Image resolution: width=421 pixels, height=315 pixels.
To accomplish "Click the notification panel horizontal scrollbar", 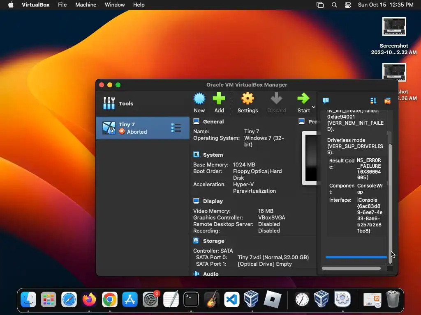I will 351,268.
